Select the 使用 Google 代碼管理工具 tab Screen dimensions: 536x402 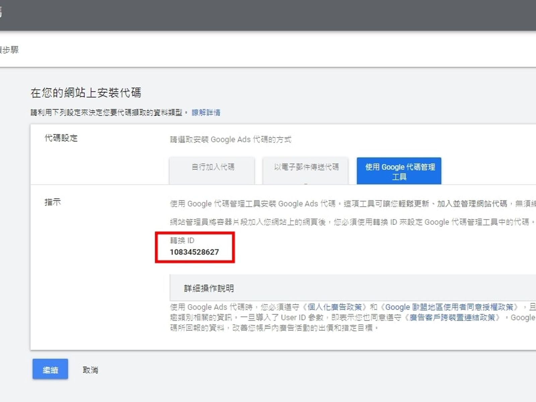(x=399, y=171)
